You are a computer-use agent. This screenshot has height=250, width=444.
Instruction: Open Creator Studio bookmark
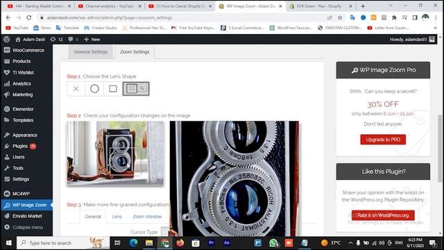100,28
